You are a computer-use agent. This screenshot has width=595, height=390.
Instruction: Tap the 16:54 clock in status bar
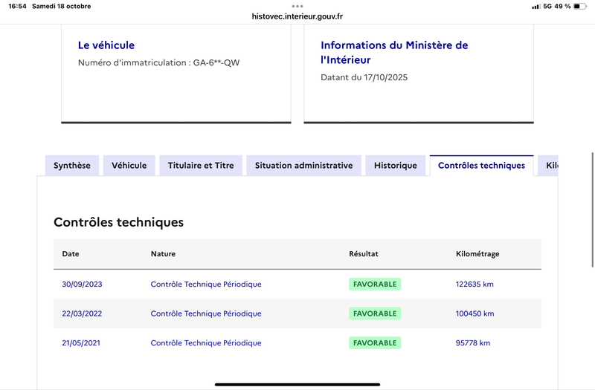point(17,6)
